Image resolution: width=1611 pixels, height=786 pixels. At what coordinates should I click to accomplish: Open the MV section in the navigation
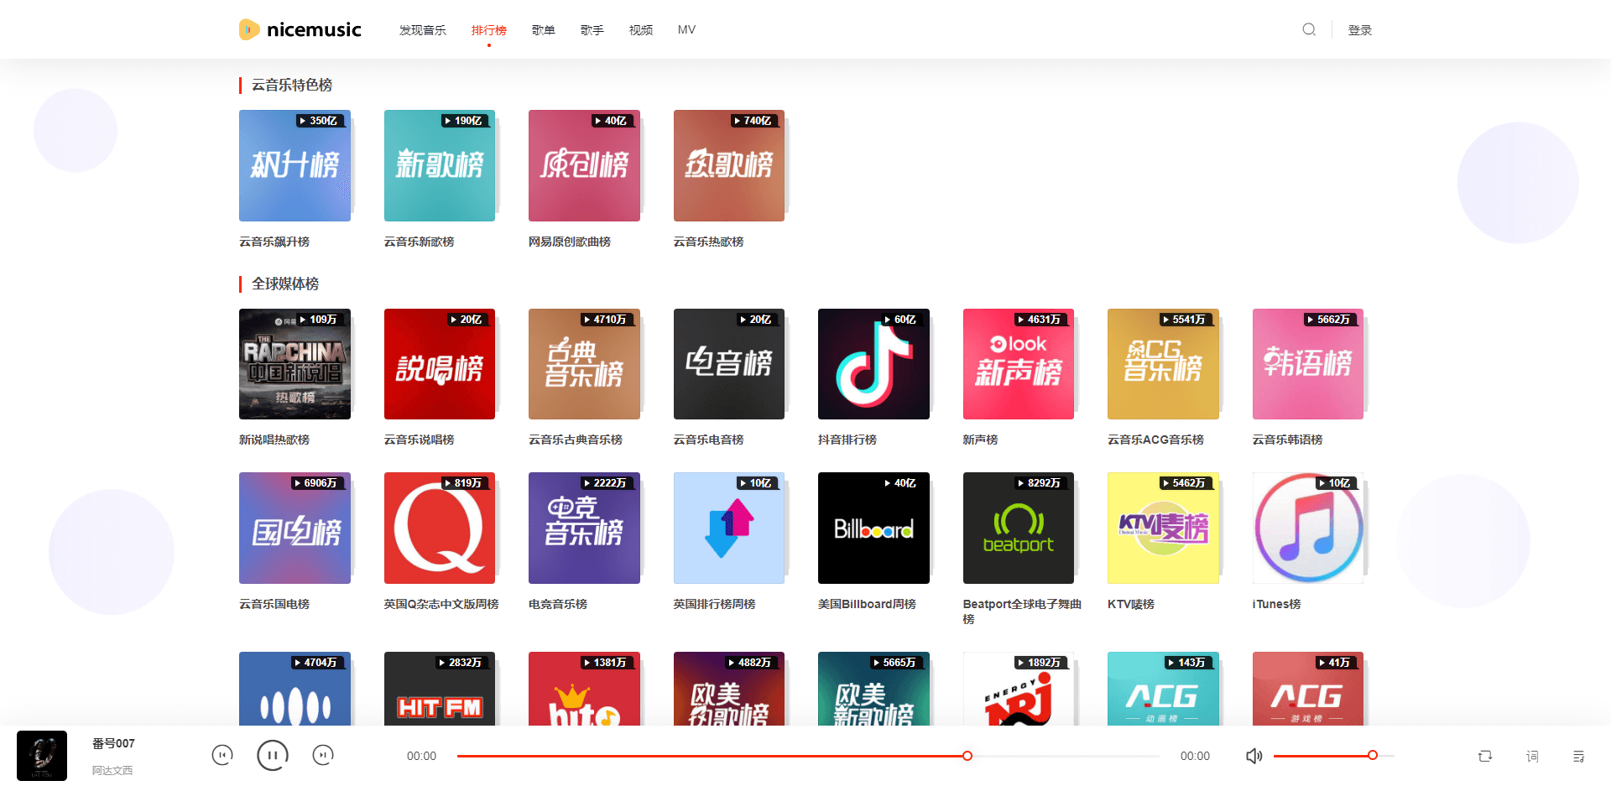click(x=686, y=29)
